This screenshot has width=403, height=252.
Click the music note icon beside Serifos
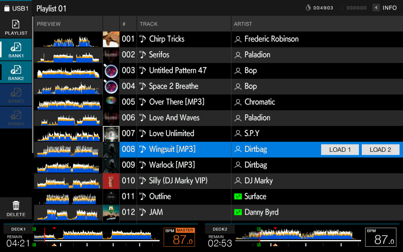[x=142, y=55]
